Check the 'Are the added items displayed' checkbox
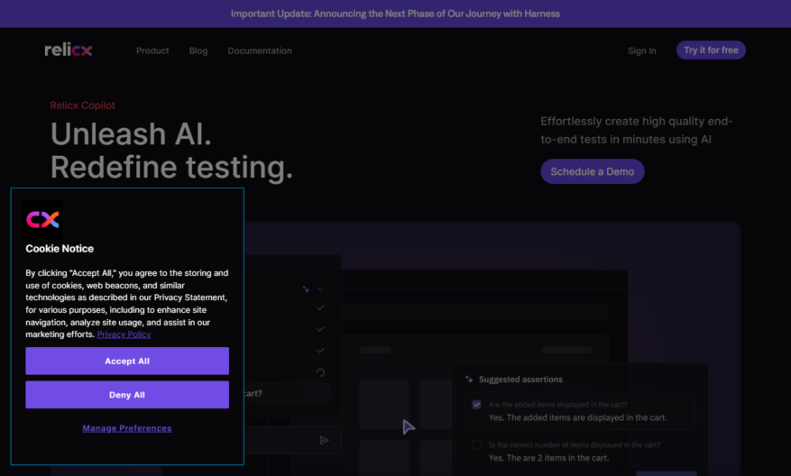Screen dimensions: 791x476 (x=476, y=405)
